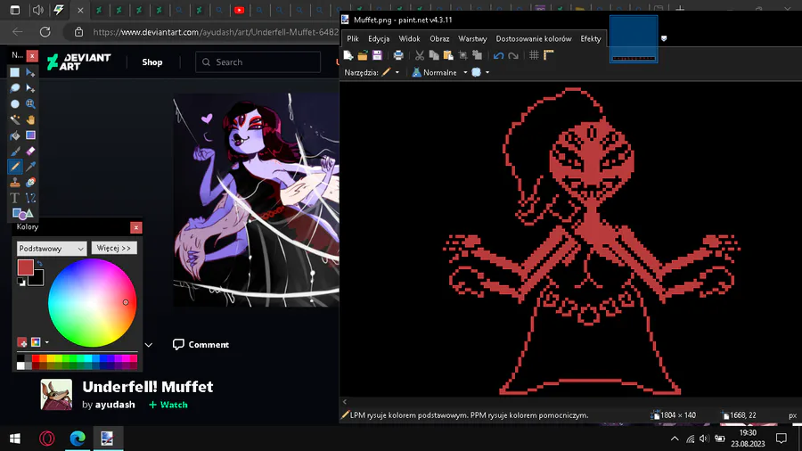The height and width of the screenshot is (451, 802).
Task: Select the Paintbrush tool
Action: [x=15, y=151]
